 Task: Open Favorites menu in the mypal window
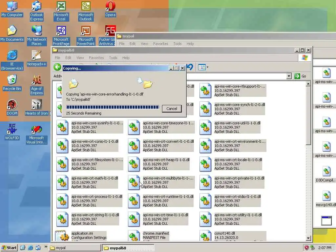click(x=160, y=44)
